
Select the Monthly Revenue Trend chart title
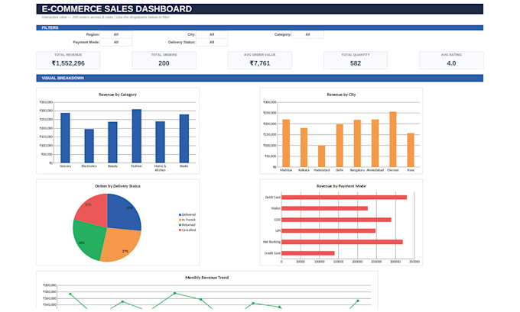click(207, 278)
